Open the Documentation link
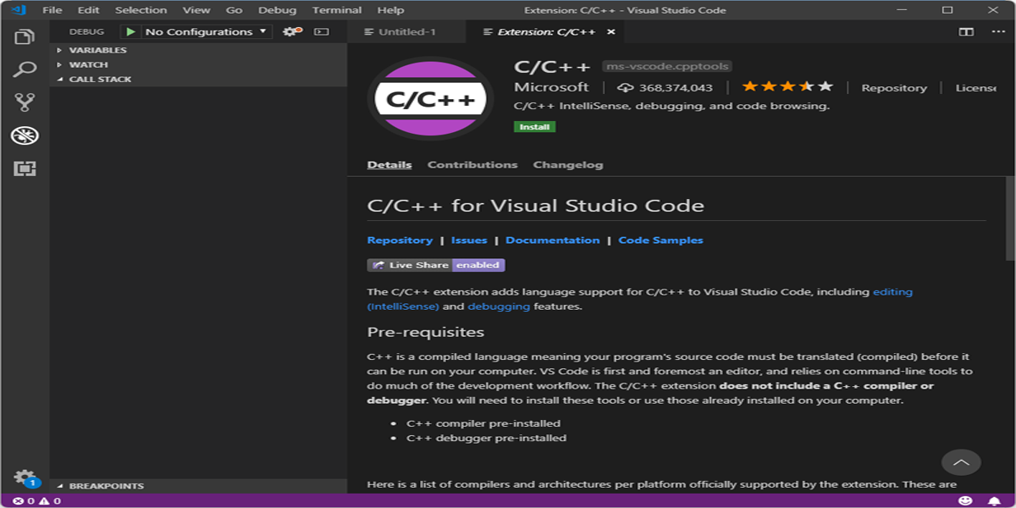The height and width of the screenshot is (508, 1016). [x=553, y=240]
